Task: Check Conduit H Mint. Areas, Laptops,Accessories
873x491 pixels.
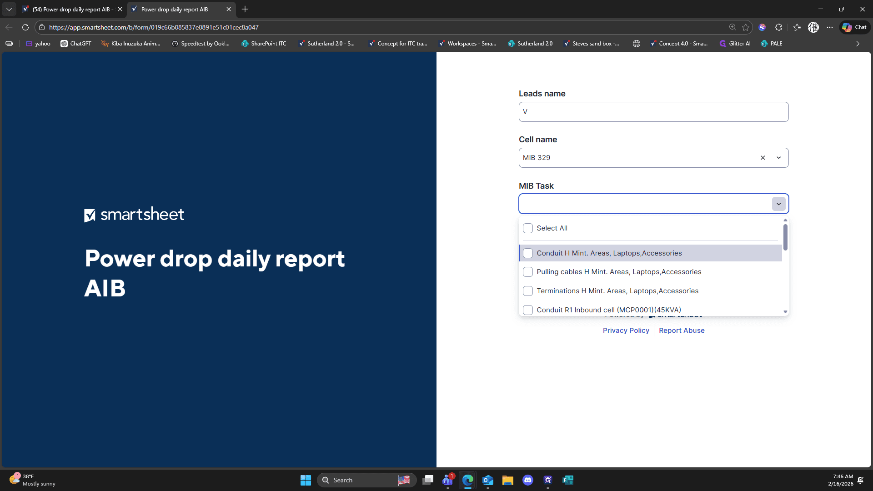Action: 528,253
